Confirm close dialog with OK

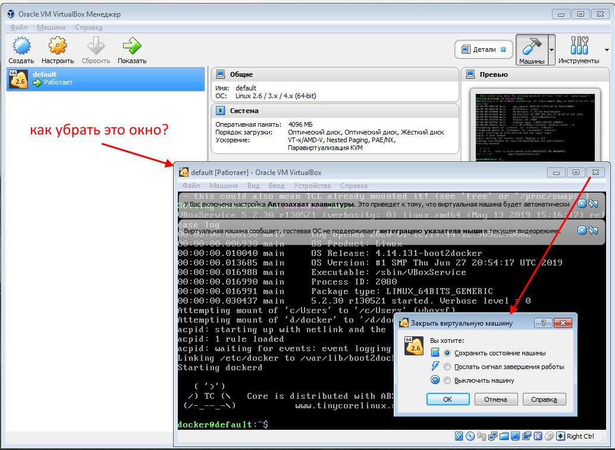tap(448, 399)
